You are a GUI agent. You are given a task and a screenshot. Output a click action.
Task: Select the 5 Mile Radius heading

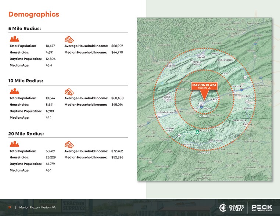(x=24, y=29)
